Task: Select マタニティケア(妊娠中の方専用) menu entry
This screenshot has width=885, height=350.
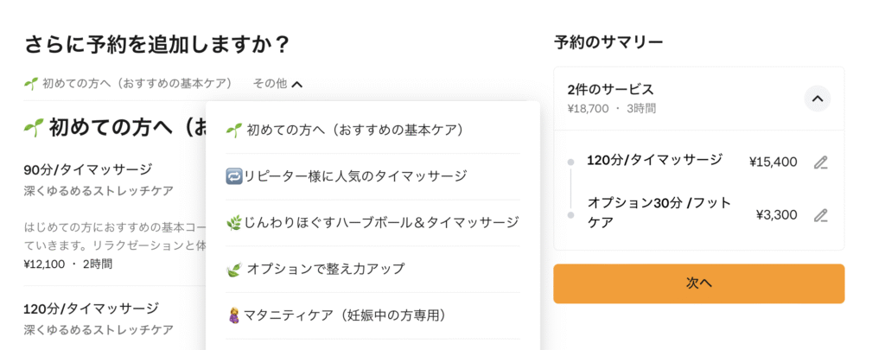Action: tap(372, 315)
